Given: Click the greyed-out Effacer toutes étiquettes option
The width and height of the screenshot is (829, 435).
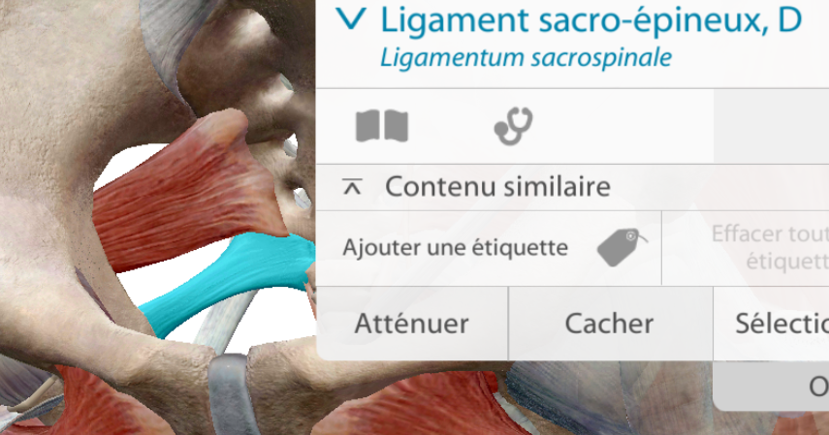Looking at the screenshot, I should coord(770,247).
